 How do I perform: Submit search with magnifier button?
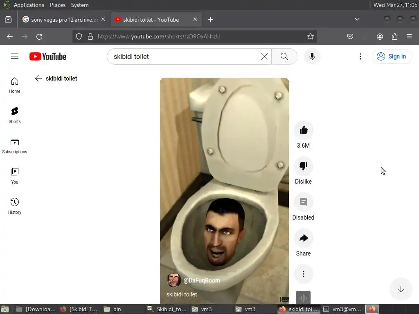[284, 56]
